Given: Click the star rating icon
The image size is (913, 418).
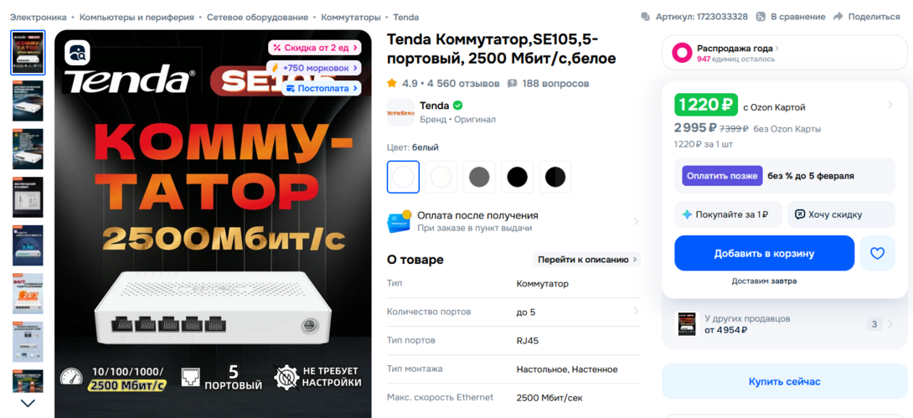Looking at the screenshot, I should 392,83.
